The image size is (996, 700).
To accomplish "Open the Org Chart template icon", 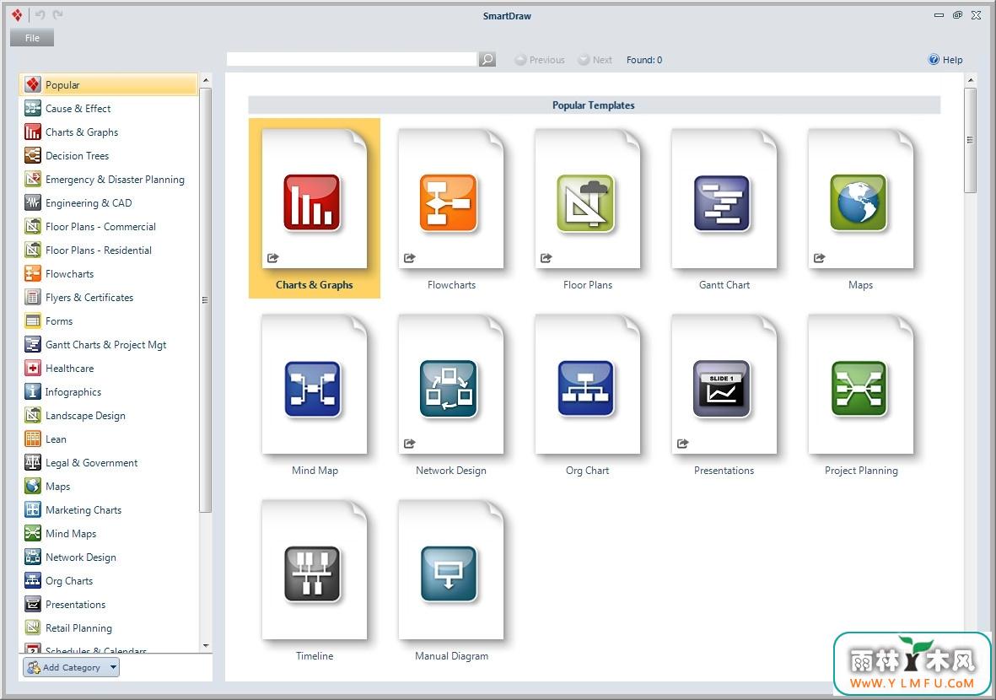I will coord(585,387).
